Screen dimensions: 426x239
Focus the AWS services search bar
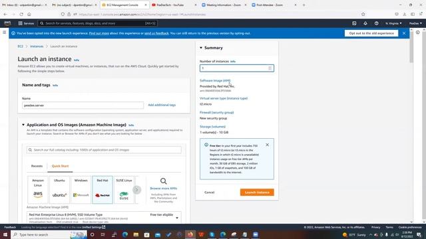coord(98,23)
